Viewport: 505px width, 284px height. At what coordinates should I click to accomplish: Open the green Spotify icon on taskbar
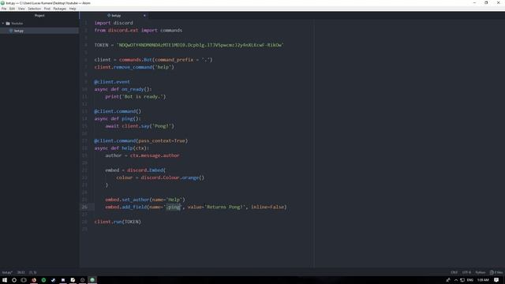coord(43,280)
